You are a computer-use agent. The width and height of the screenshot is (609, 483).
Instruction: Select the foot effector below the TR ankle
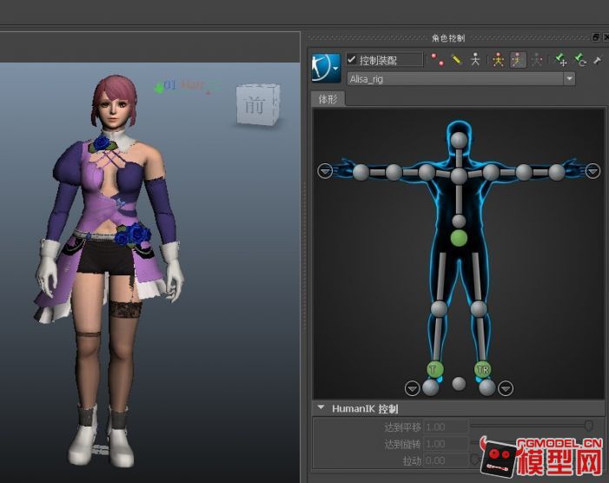coord(487,387)
